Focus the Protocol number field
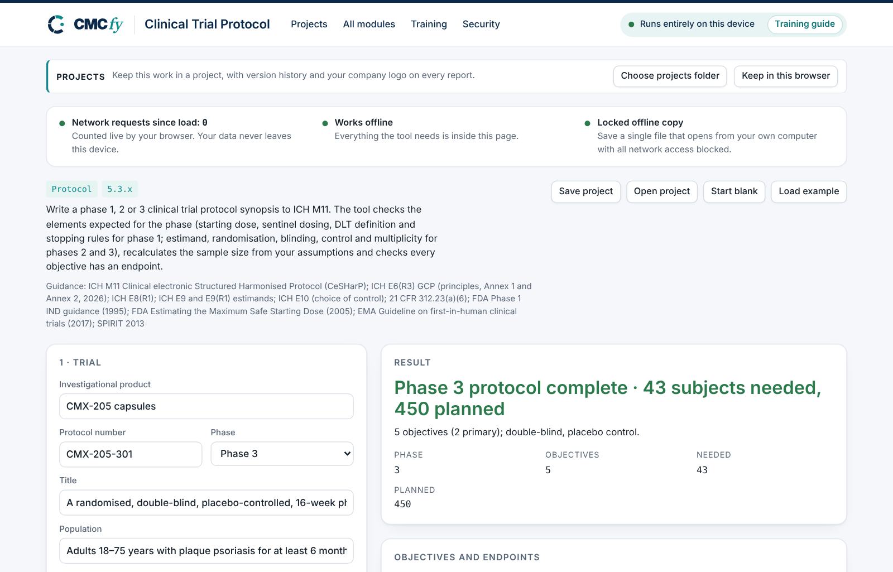This screenshot has width=893, height=572. pyautogui.click(x=131, y=454)
